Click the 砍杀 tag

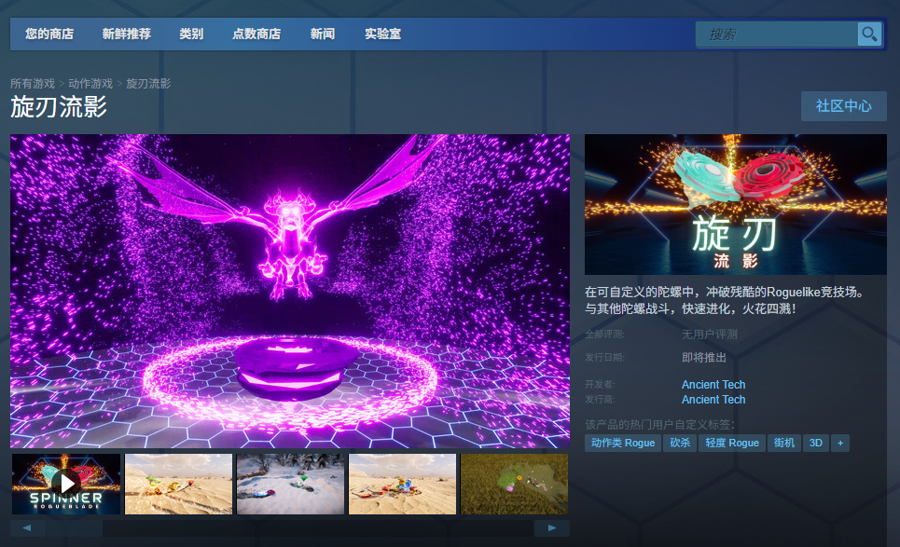click(x=680, y=443)
